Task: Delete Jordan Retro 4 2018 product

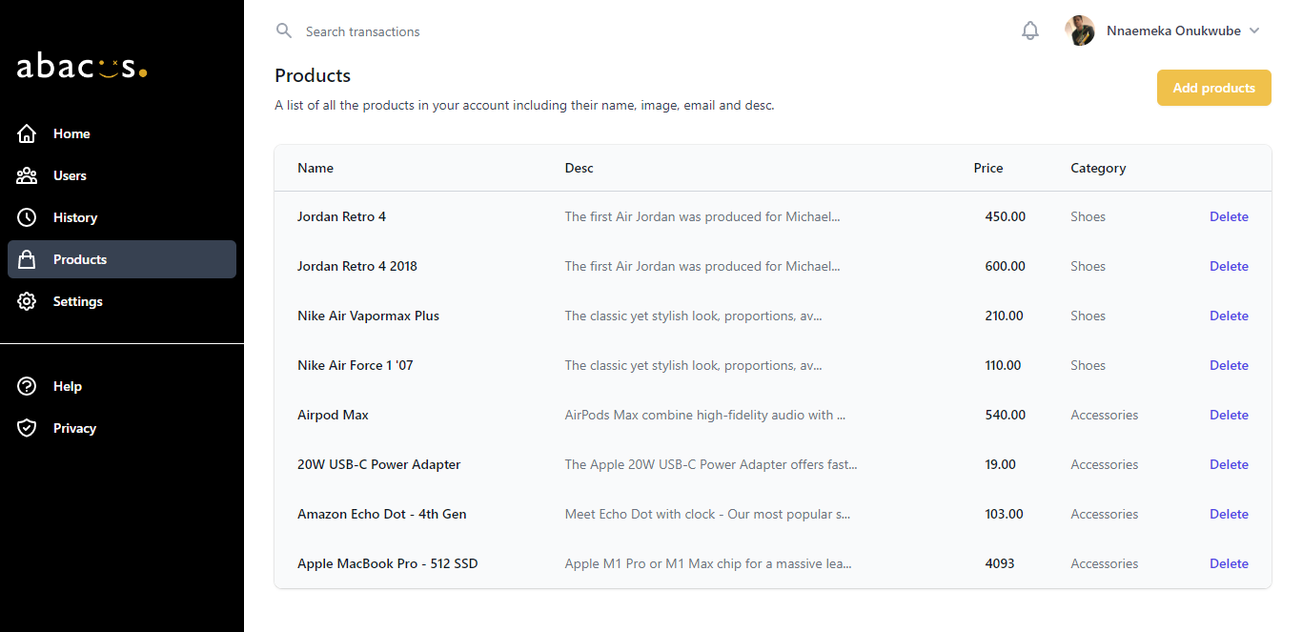Action: pyautogui.click(x=1229, y=266)
